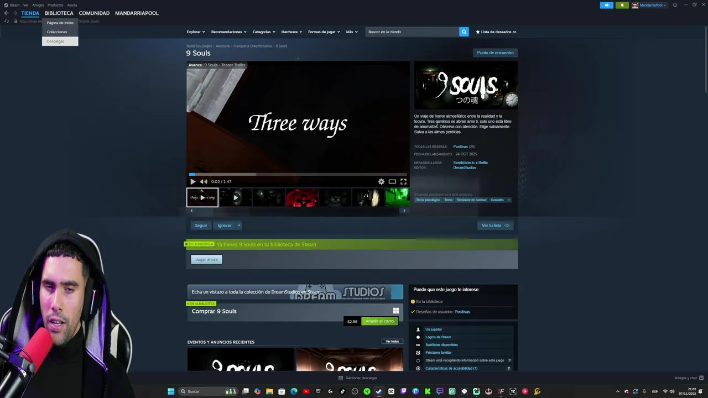This screenshot has height=398, width=708.
Task: Expand the Hardware menu
Action: (x=291, y=32)
